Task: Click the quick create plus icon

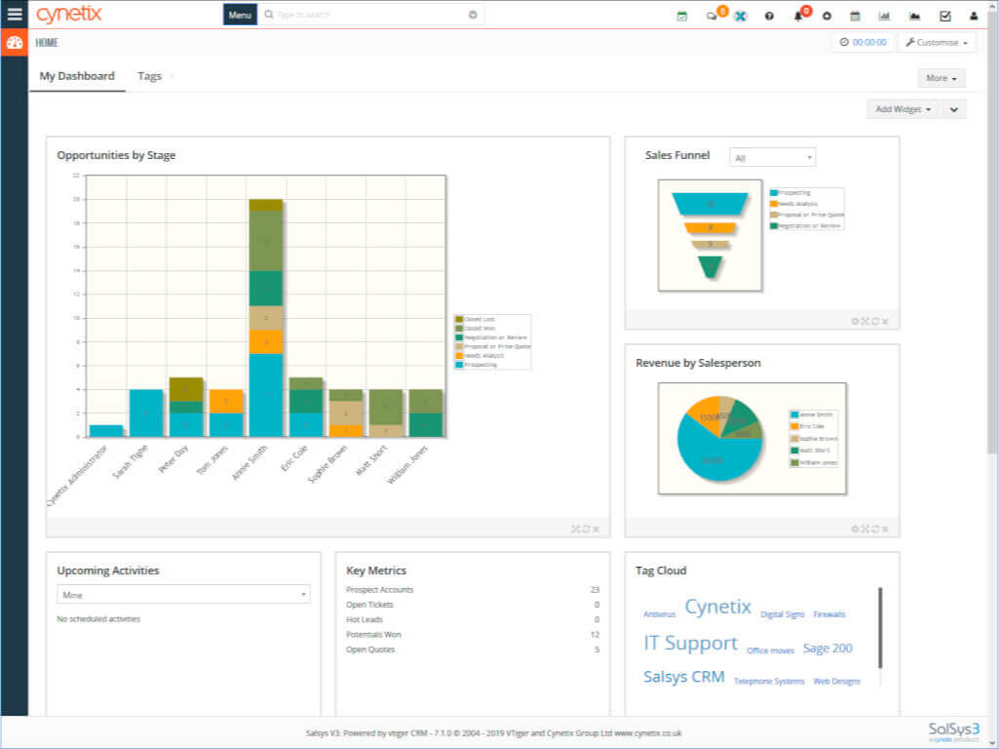Action: tap(826, 16)
